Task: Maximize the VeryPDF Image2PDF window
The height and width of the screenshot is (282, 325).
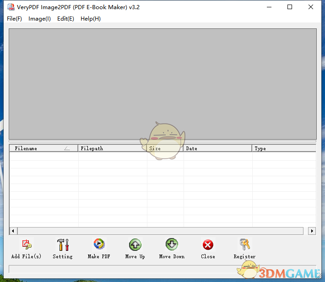Action: [x=290, y=7]
